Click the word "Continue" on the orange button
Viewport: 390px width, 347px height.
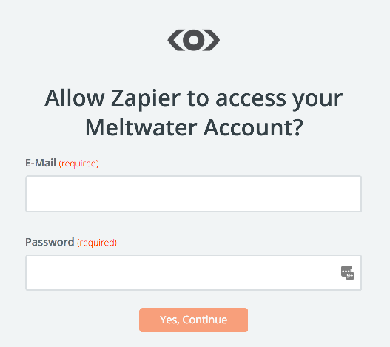pyautogui.click(x=205, y=320)
